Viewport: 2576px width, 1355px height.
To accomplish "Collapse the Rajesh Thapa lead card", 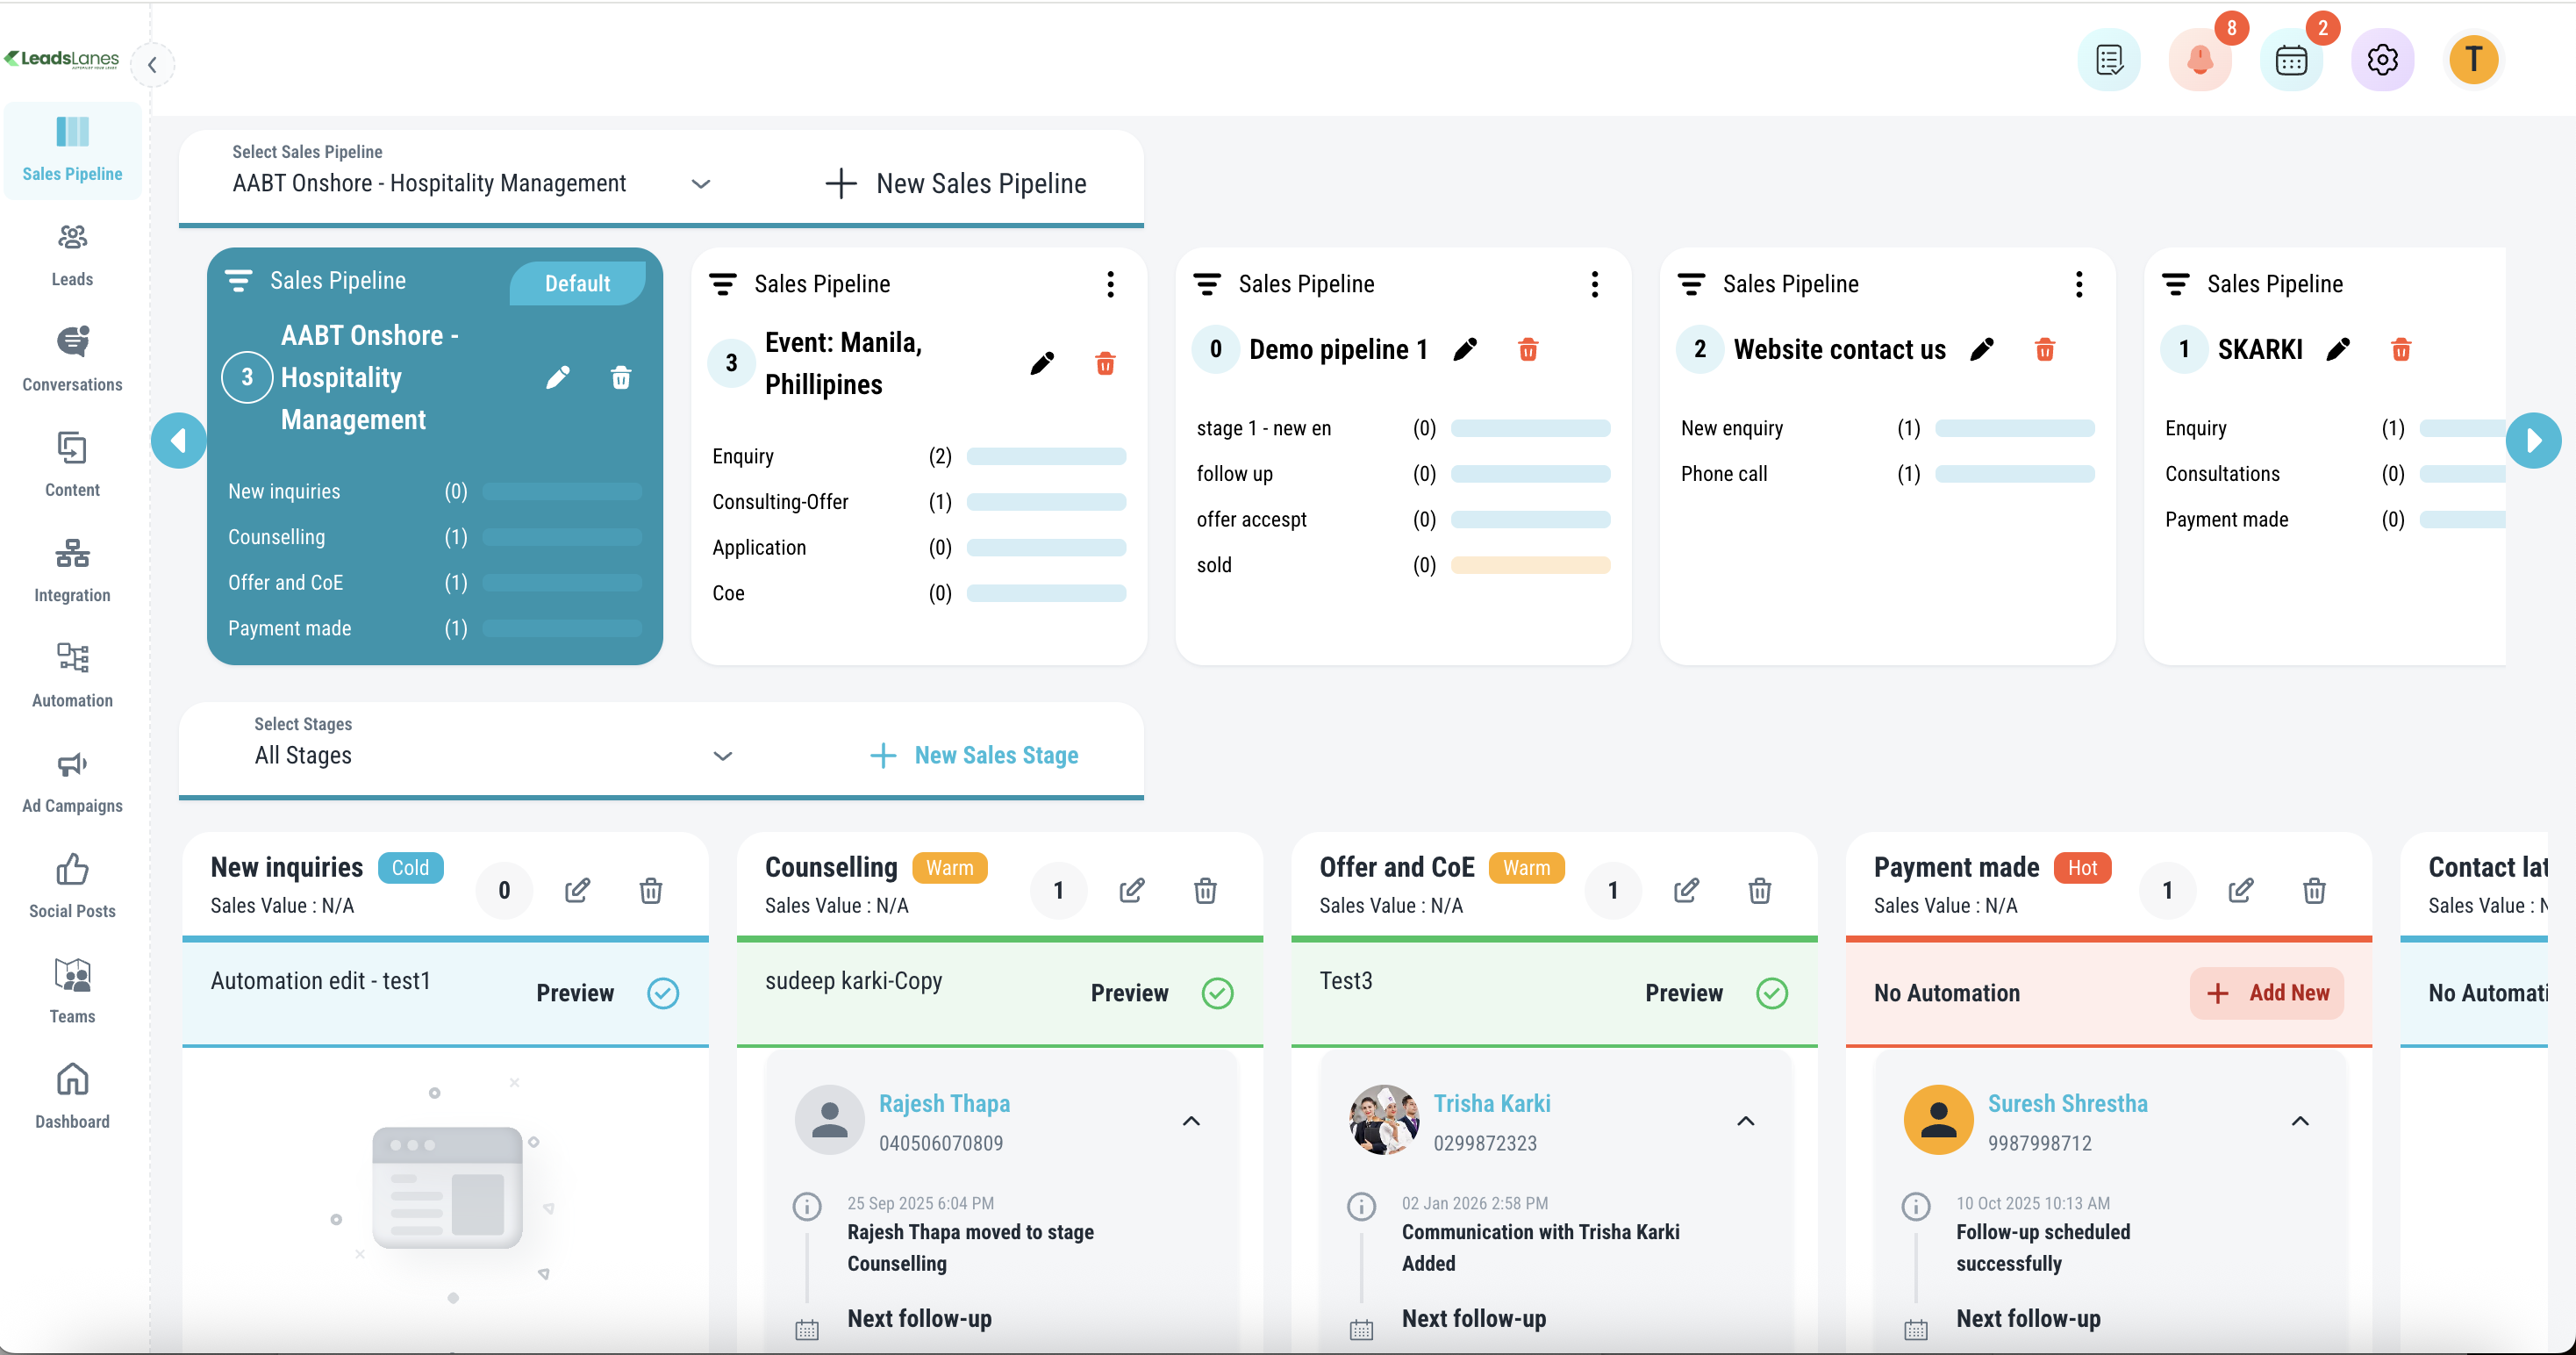I will click(x=1190, y=1121).
